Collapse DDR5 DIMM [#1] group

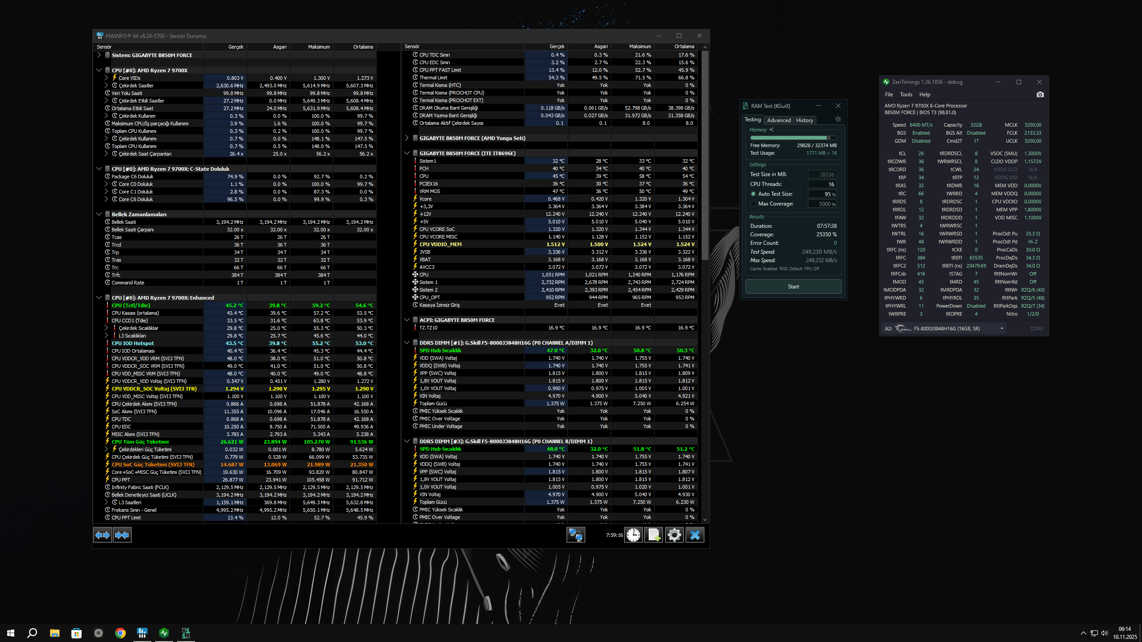click(x=407, y=343)
